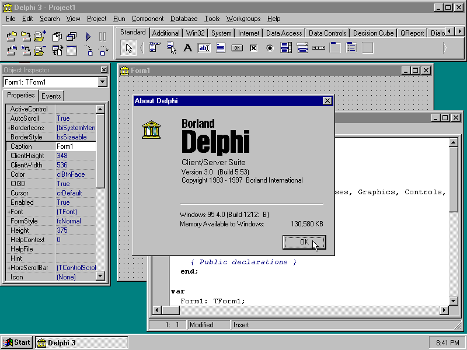
Task: Open the Database menu
Action: pos(184,19)
